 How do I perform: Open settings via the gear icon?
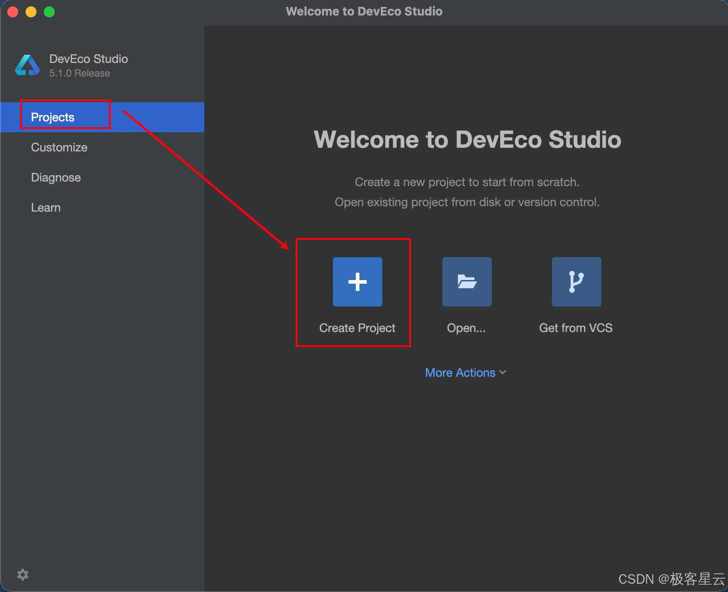click(23, 575)
